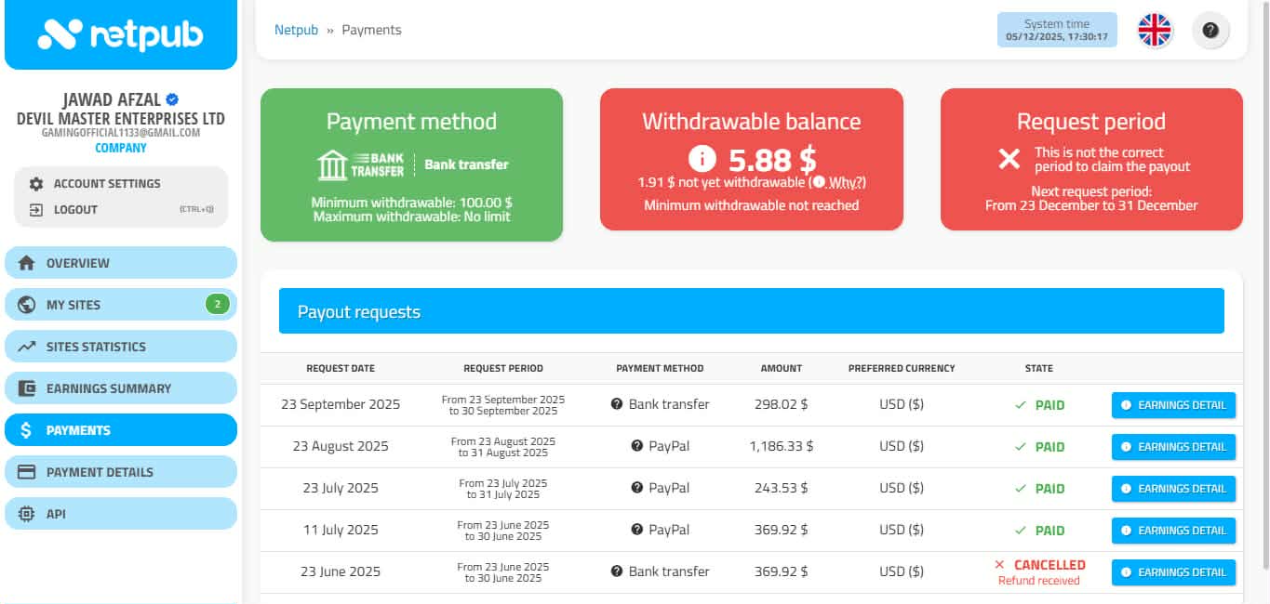
Task: Click the green My Sites count badge
Action: pyautogui.click(x=217, y=304)
